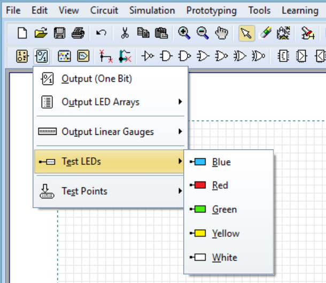Expand the Output Linear Gauges submenu
The height and width of the screenshot is (283, 326).
[x=111, y=132]
